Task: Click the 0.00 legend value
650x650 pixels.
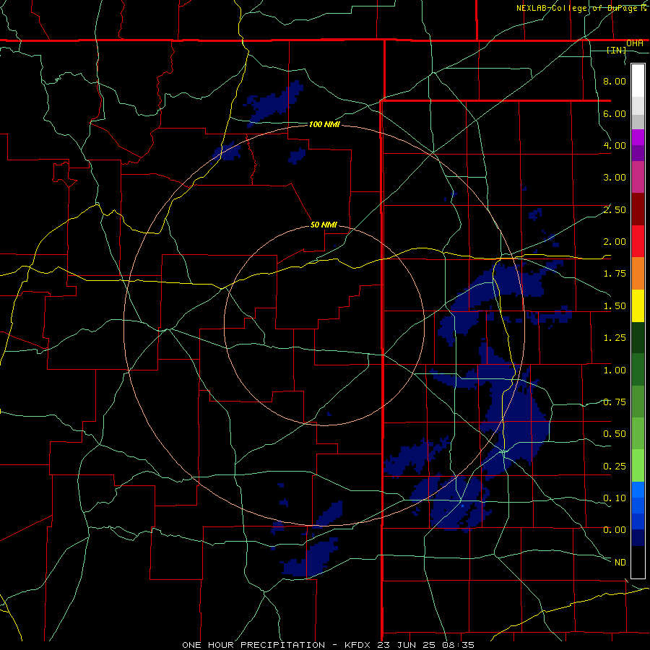Action: 615,530
